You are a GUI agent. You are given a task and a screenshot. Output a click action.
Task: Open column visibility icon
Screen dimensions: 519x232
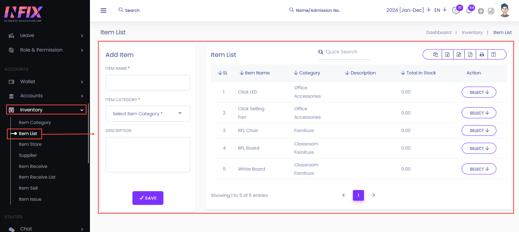coord(494,55)
